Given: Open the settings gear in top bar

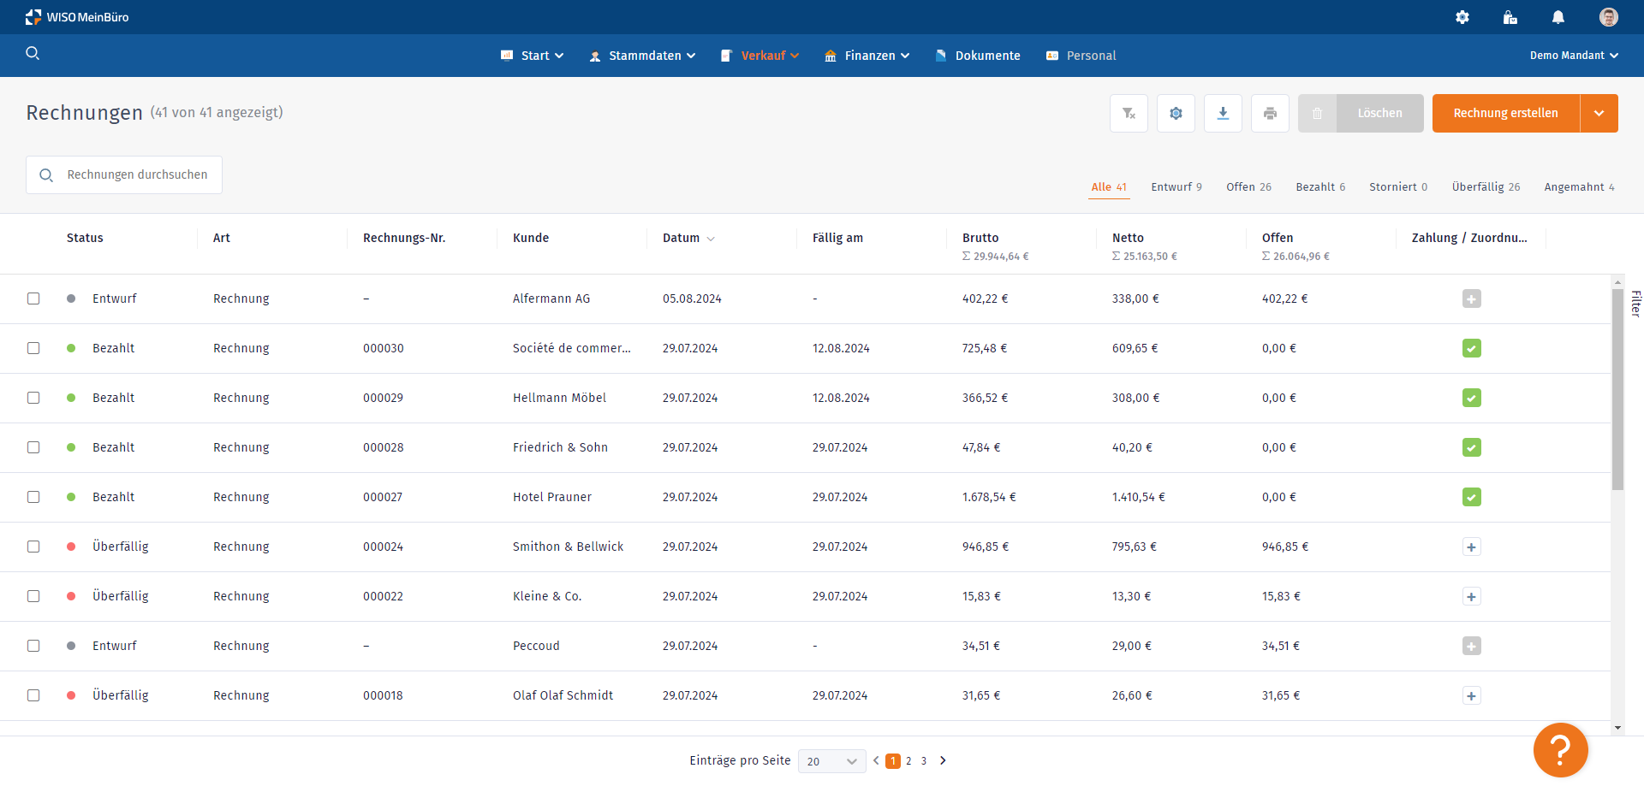Looking at the screenshot, I should pyautogui.click(x=1462, y=17).
